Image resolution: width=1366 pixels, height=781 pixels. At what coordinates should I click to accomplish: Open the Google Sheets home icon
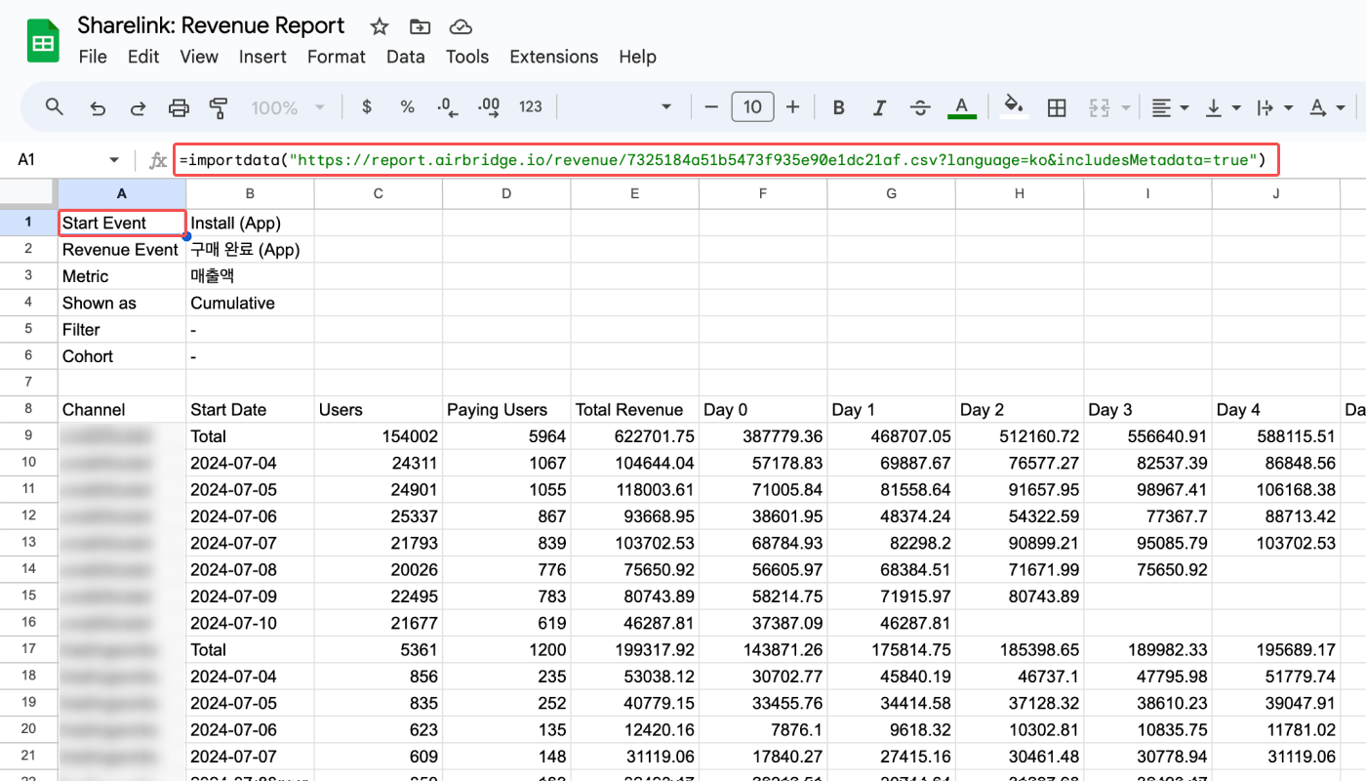tap(43, 43)
